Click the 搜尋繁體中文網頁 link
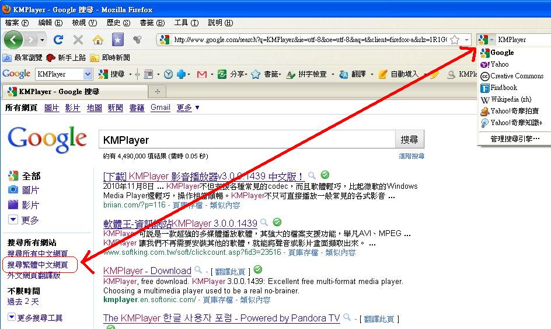 [x=37, y=265]
